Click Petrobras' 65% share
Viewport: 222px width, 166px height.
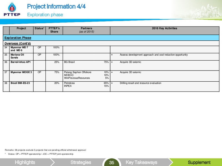[x=106, y=83]
